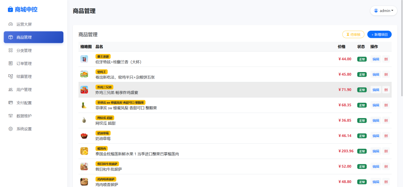Edit the 假日和牛批披萨 product

376,167
